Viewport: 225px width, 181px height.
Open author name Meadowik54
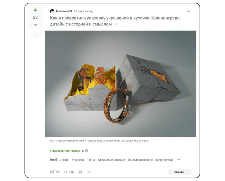(64, 11)
